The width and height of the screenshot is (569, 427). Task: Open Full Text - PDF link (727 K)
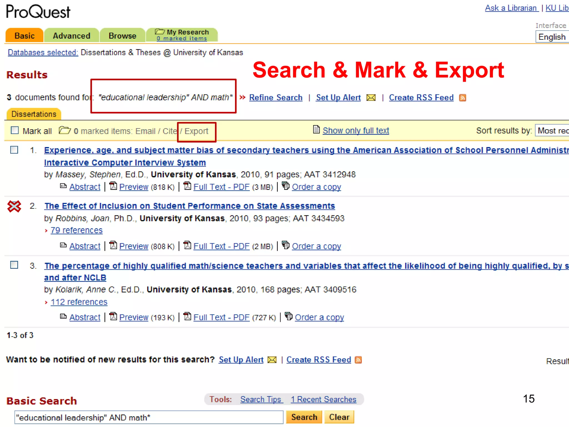coord(221,317)
